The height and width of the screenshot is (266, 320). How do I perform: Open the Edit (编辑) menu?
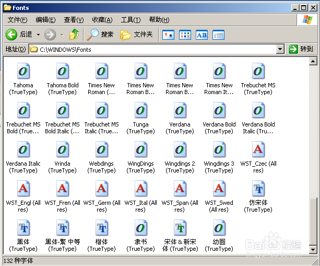pos(45,20)
